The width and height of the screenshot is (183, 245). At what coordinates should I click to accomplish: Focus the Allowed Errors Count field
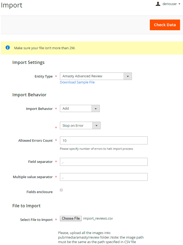(104, 140)
